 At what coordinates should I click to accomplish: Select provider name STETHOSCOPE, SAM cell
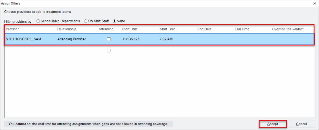coord(23,39)
